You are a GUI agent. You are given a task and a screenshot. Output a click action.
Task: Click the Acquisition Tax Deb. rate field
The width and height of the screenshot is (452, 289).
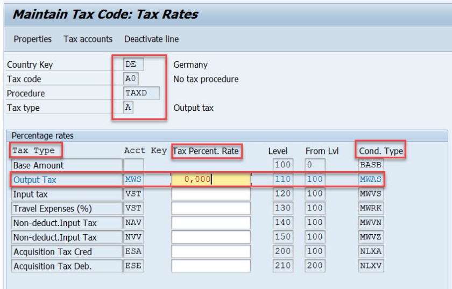tap(210, 266)
